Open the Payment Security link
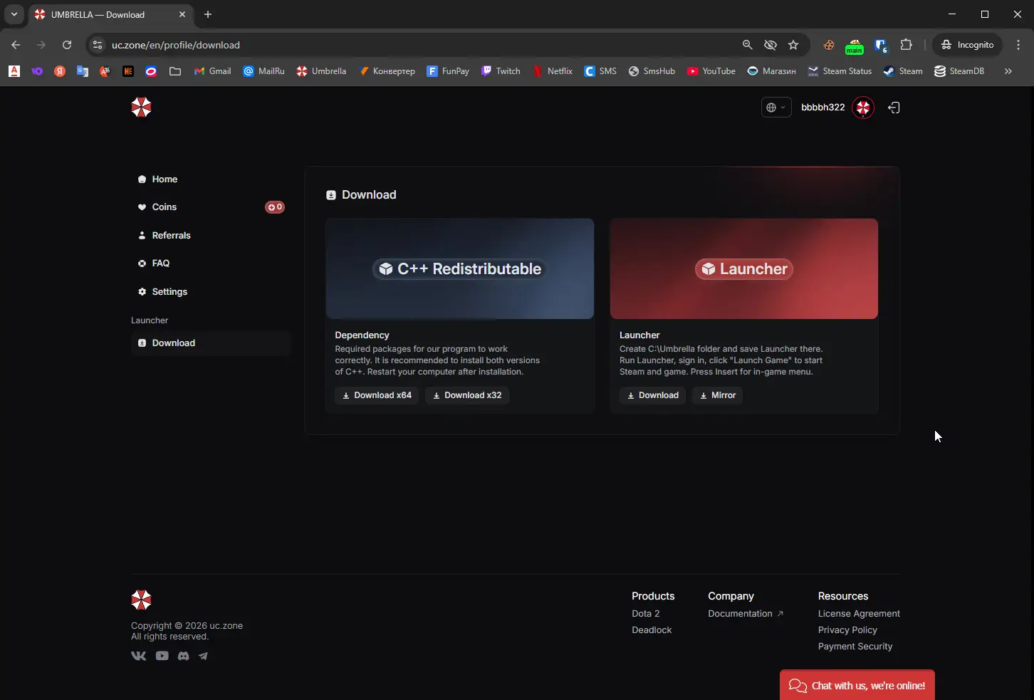 tap(855, 647)
